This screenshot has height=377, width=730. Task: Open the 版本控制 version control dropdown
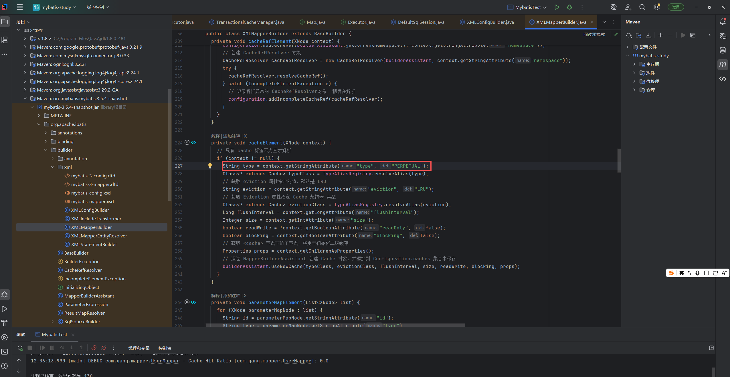click(x=98, y=7)
